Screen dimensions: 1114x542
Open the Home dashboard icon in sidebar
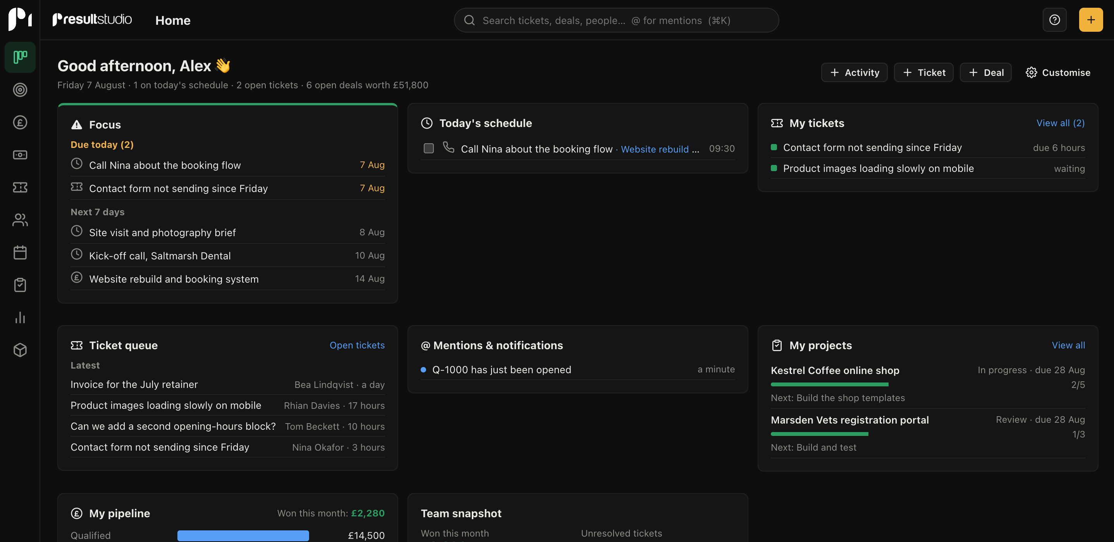coord(20,57)
